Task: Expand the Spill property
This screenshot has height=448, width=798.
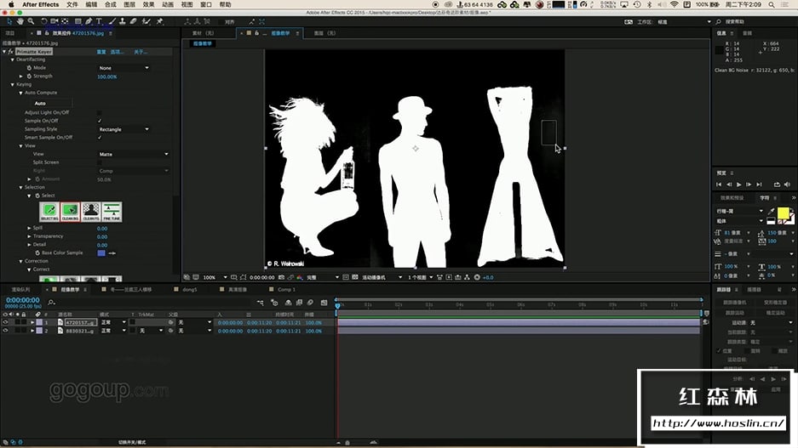Action: tap(29, 228)
